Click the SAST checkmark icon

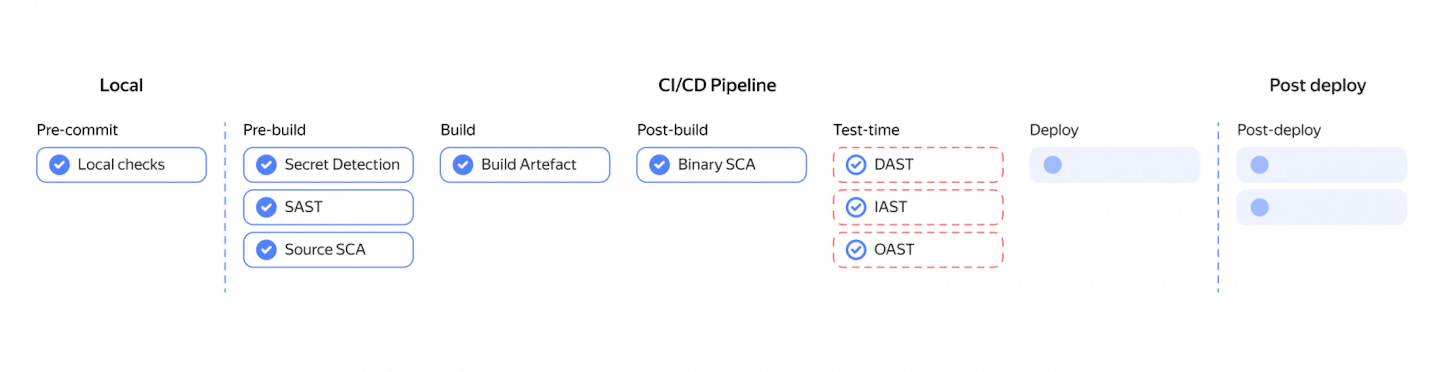point(267,207)
